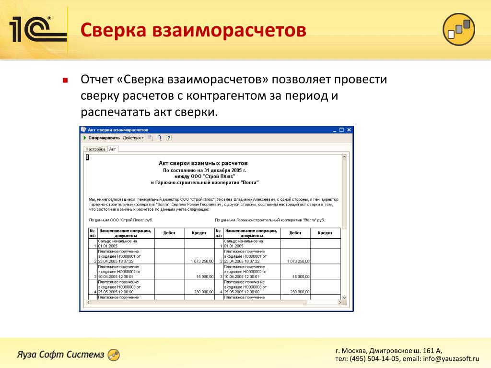Click the heading 'Акт сверки взаимных расчетов'

203,163
